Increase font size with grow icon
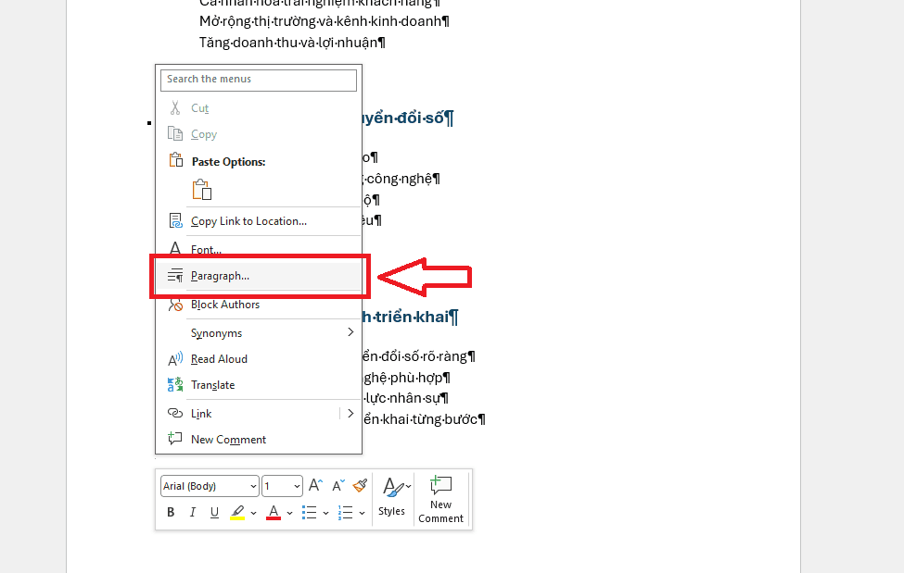The height and width of the screenshot is (573, 904). pos(315,485)
